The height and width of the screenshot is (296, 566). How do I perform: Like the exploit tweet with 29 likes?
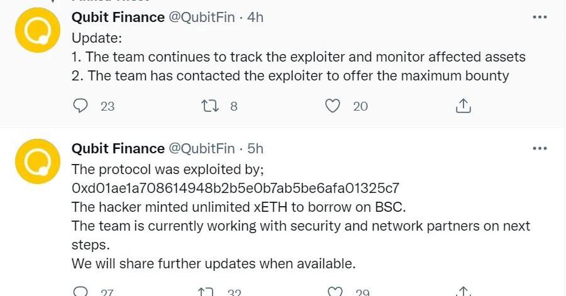coord(336,292)
